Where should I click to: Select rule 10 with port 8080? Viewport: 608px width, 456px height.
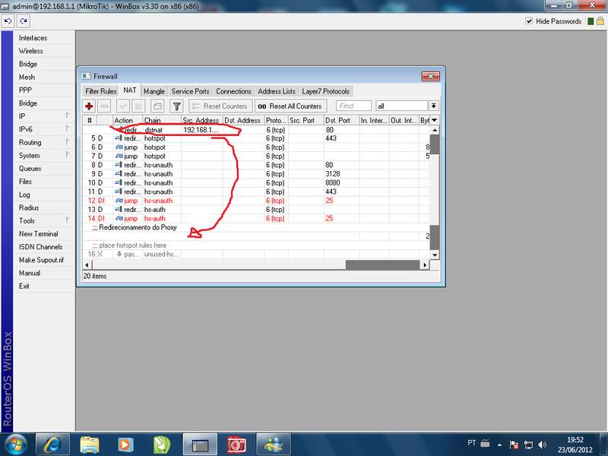[256, 182]
